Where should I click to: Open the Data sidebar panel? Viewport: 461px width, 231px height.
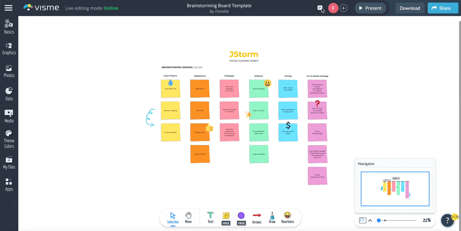pyautogui.click(x=9, y=94)
